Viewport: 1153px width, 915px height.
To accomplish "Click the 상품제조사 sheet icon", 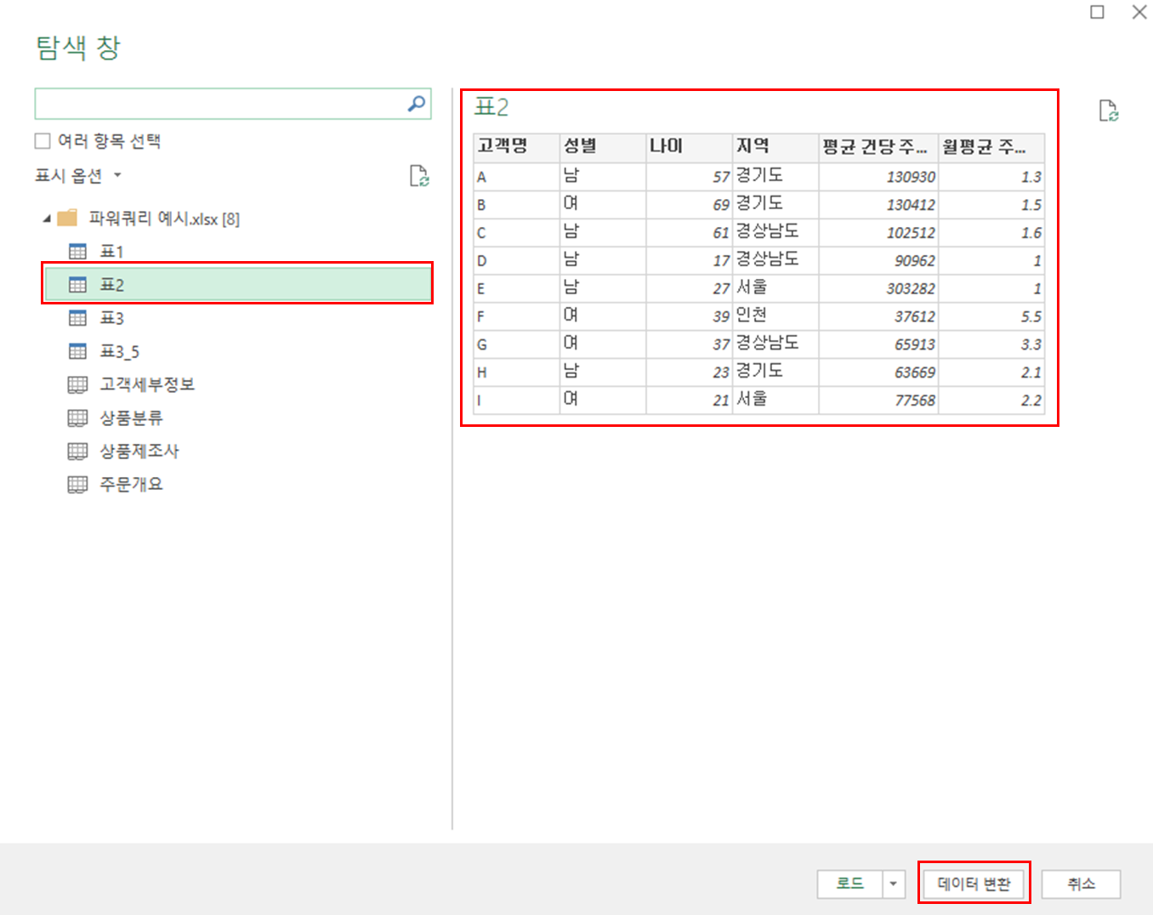I will coord(77,451).
